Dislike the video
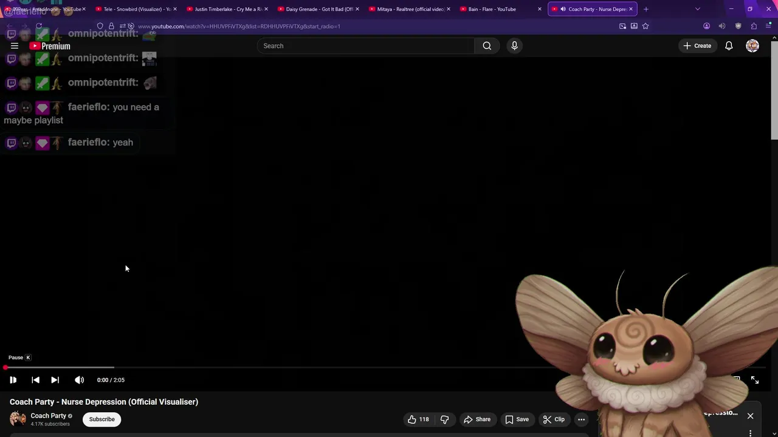778x437 pixels. [x=445, y=419]
